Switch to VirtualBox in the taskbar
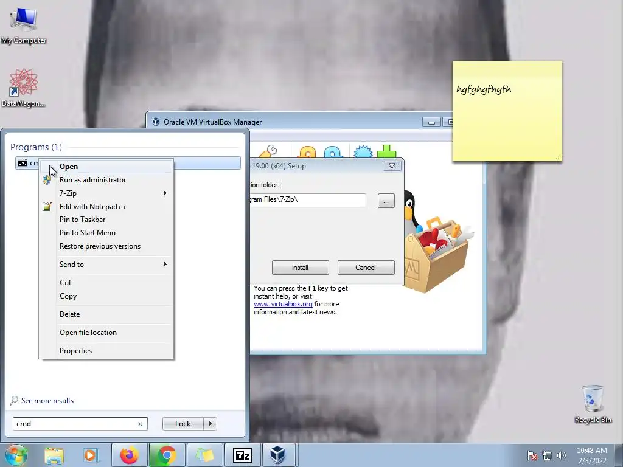The image size is (623, 467). tap(278, 455)
